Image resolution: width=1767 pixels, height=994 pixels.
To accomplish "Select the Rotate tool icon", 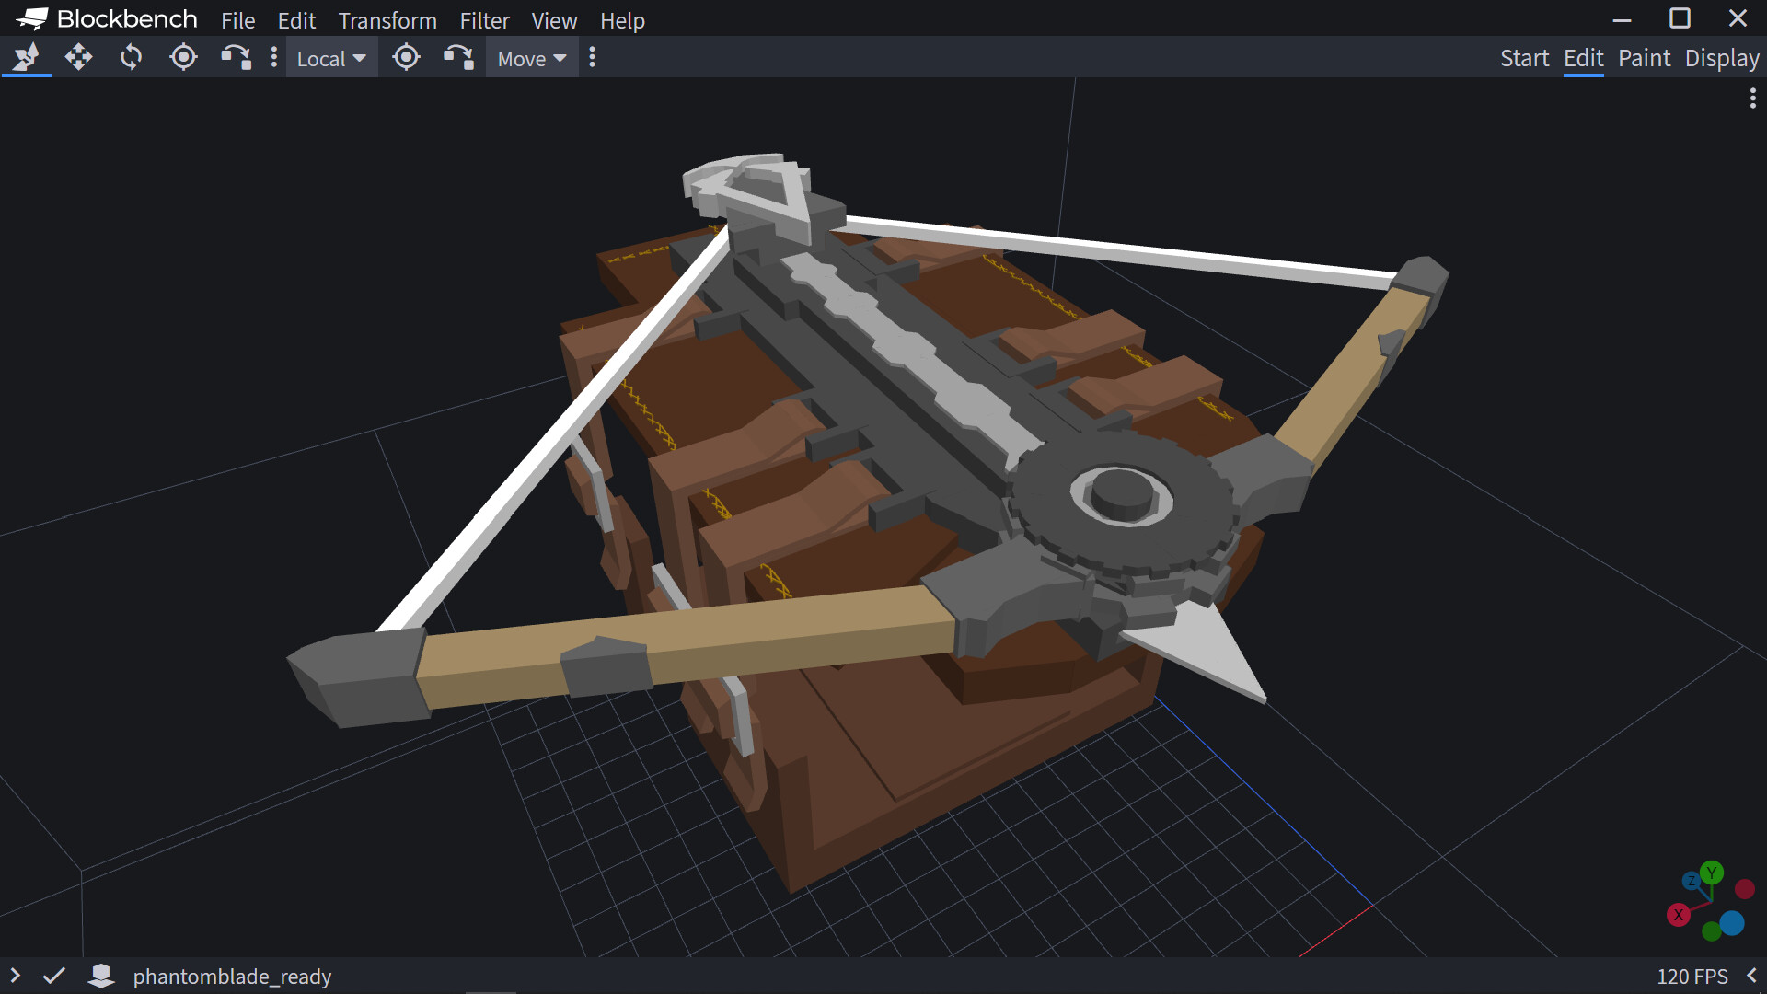I will click(131, 58).
